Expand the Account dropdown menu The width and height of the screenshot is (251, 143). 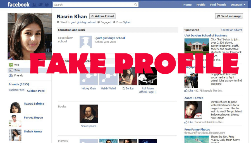[238, 5]
